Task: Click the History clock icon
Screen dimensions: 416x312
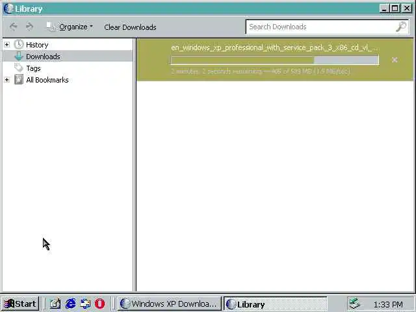Action: [x=19, y=44]
